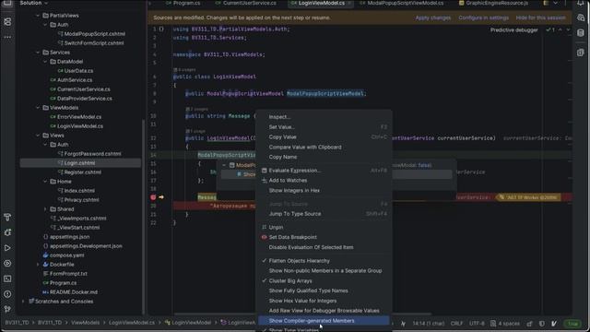Switch to Program.cs editor tab
This screenshot has height=332, width=590.
(x=183, y=3)
